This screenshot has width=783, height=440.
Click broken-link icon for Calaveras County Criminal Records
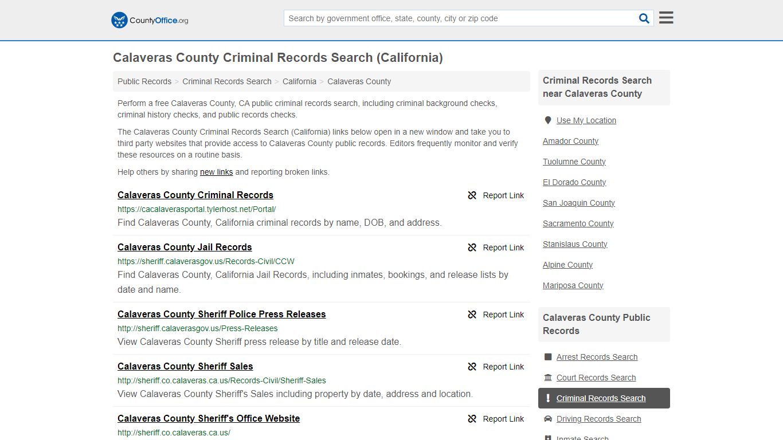click(x=472, y=195)
